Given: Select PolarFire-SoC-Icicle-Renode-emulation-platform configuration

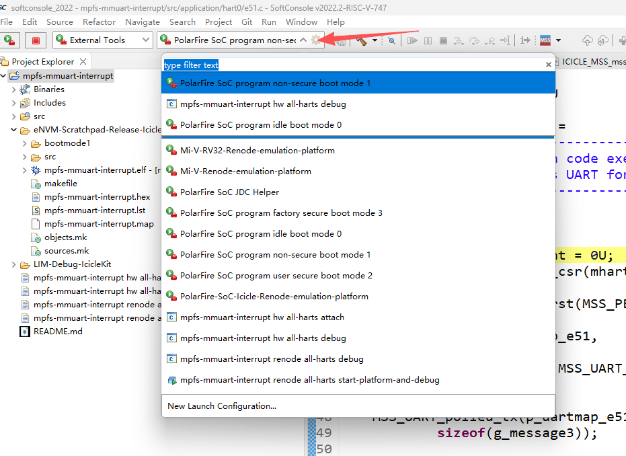Looking at the screenshot, I should [x=358, y=297].
